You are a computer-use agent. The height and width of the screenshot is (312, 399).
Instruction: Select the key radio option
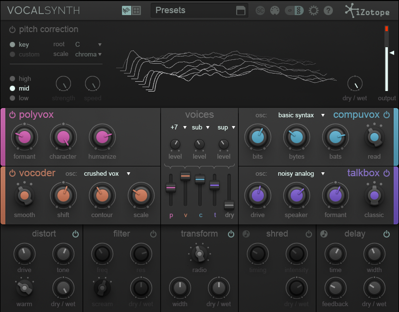point(12,45)
